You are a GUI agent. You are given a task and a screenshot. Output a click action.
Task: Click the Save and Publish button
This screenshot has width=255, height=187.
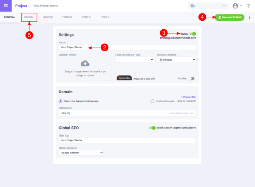coord(229,17)
